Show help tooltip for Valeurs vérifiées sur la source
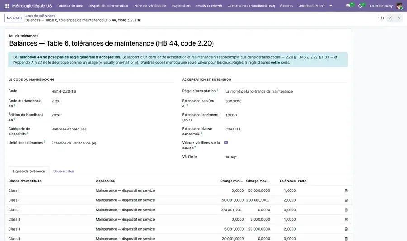This screenshot has width=407, height=241. pos(195,147)
